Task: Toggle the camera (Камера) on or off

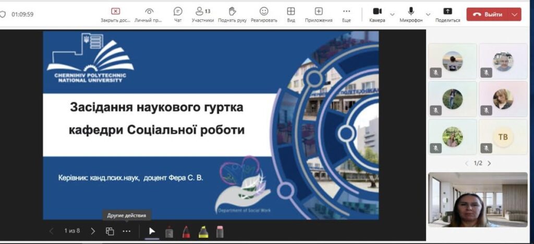Action: [x=377, y=14]
